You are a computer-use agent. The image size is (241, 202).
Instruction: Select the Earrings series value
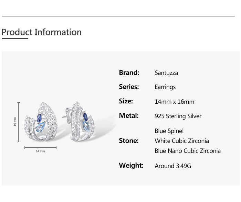tap(165, 87)
